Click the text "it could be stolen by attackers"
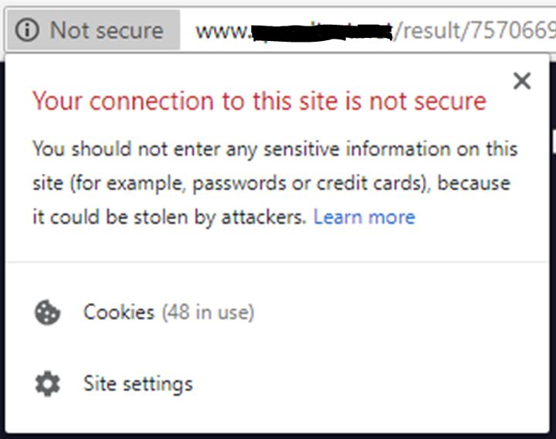This screenshot has width=556, height=439. (169, 217)
